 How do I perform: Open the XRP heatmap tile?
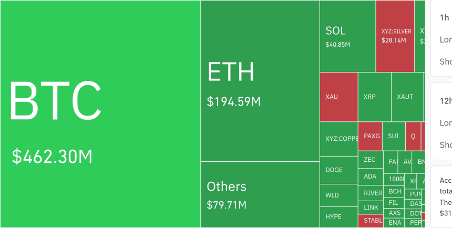(374, 97)
